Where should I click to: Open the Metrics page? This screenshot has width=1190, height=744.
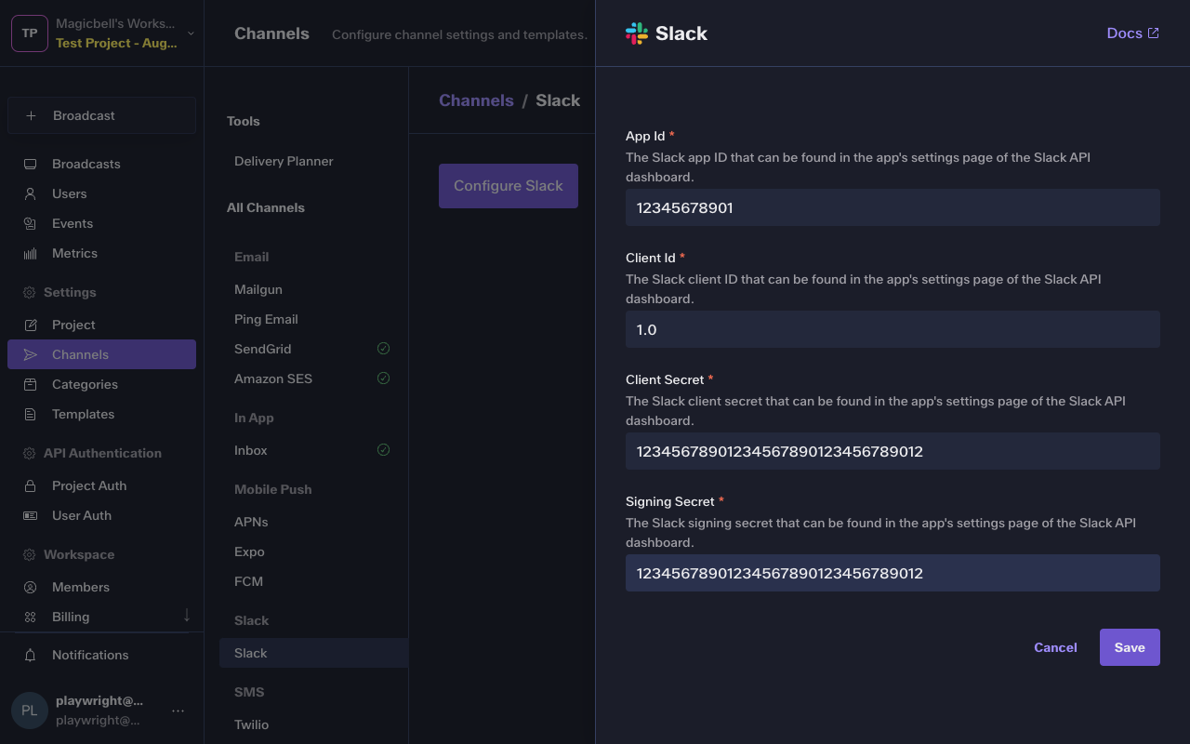tap(102, 253)
